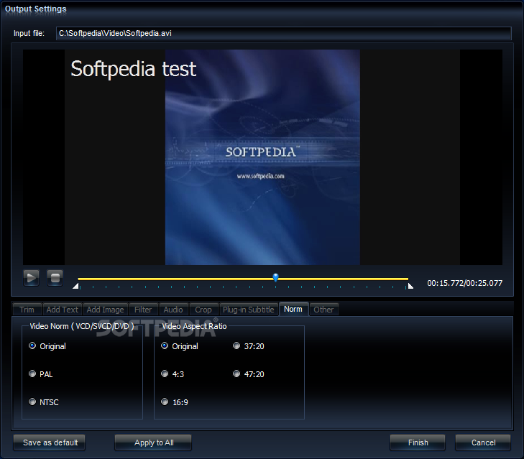Click the Input file path field
Image resolution: width=524 pixels, height=459 pixels.
tap(284, 33)
